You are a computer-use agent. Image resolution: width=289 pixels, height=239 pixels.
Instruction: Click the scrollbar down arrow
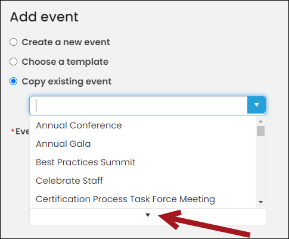click(x=260, y=202)
